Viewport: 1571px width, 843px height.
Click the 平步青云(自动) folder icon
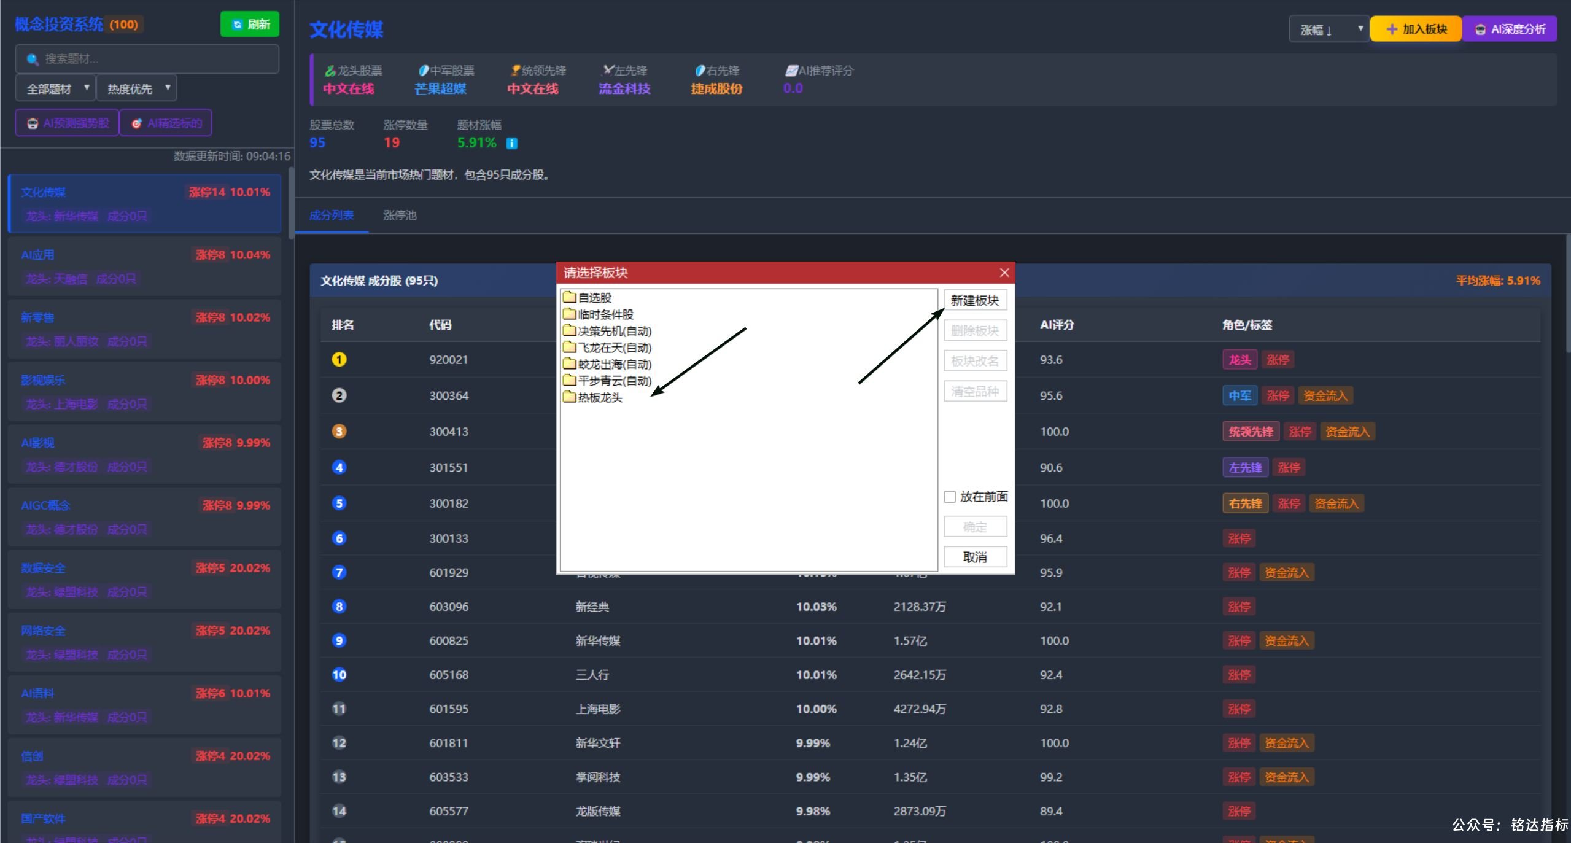pos(569,381)
